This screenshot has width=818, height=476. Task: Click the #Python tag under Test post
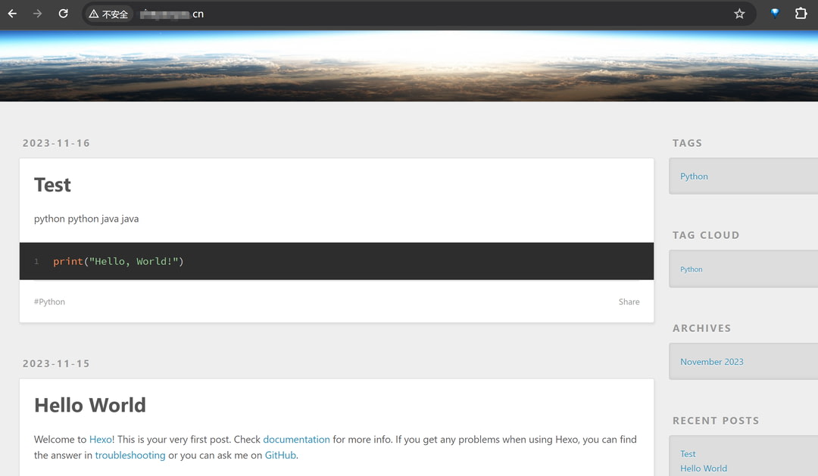[x=49, y=302]
